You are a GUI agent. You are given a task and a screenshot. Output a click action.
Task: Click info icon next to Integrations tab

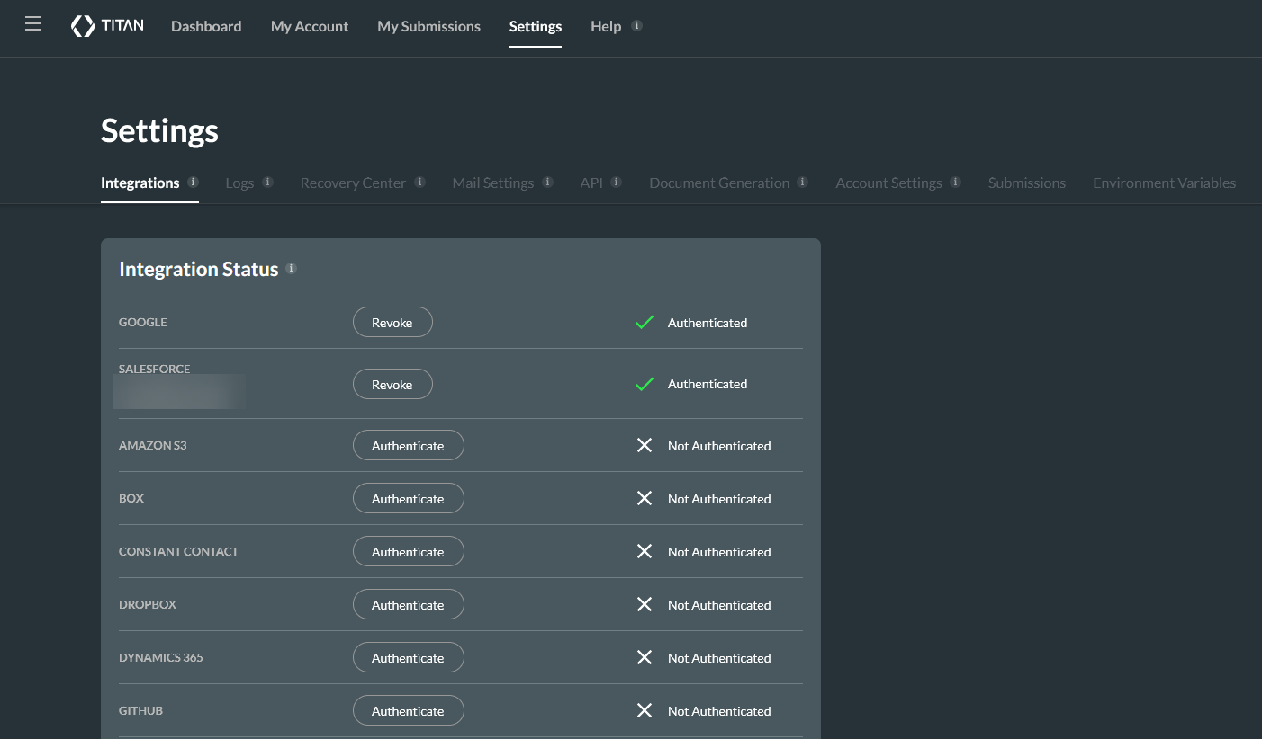(x=193, y=182)
